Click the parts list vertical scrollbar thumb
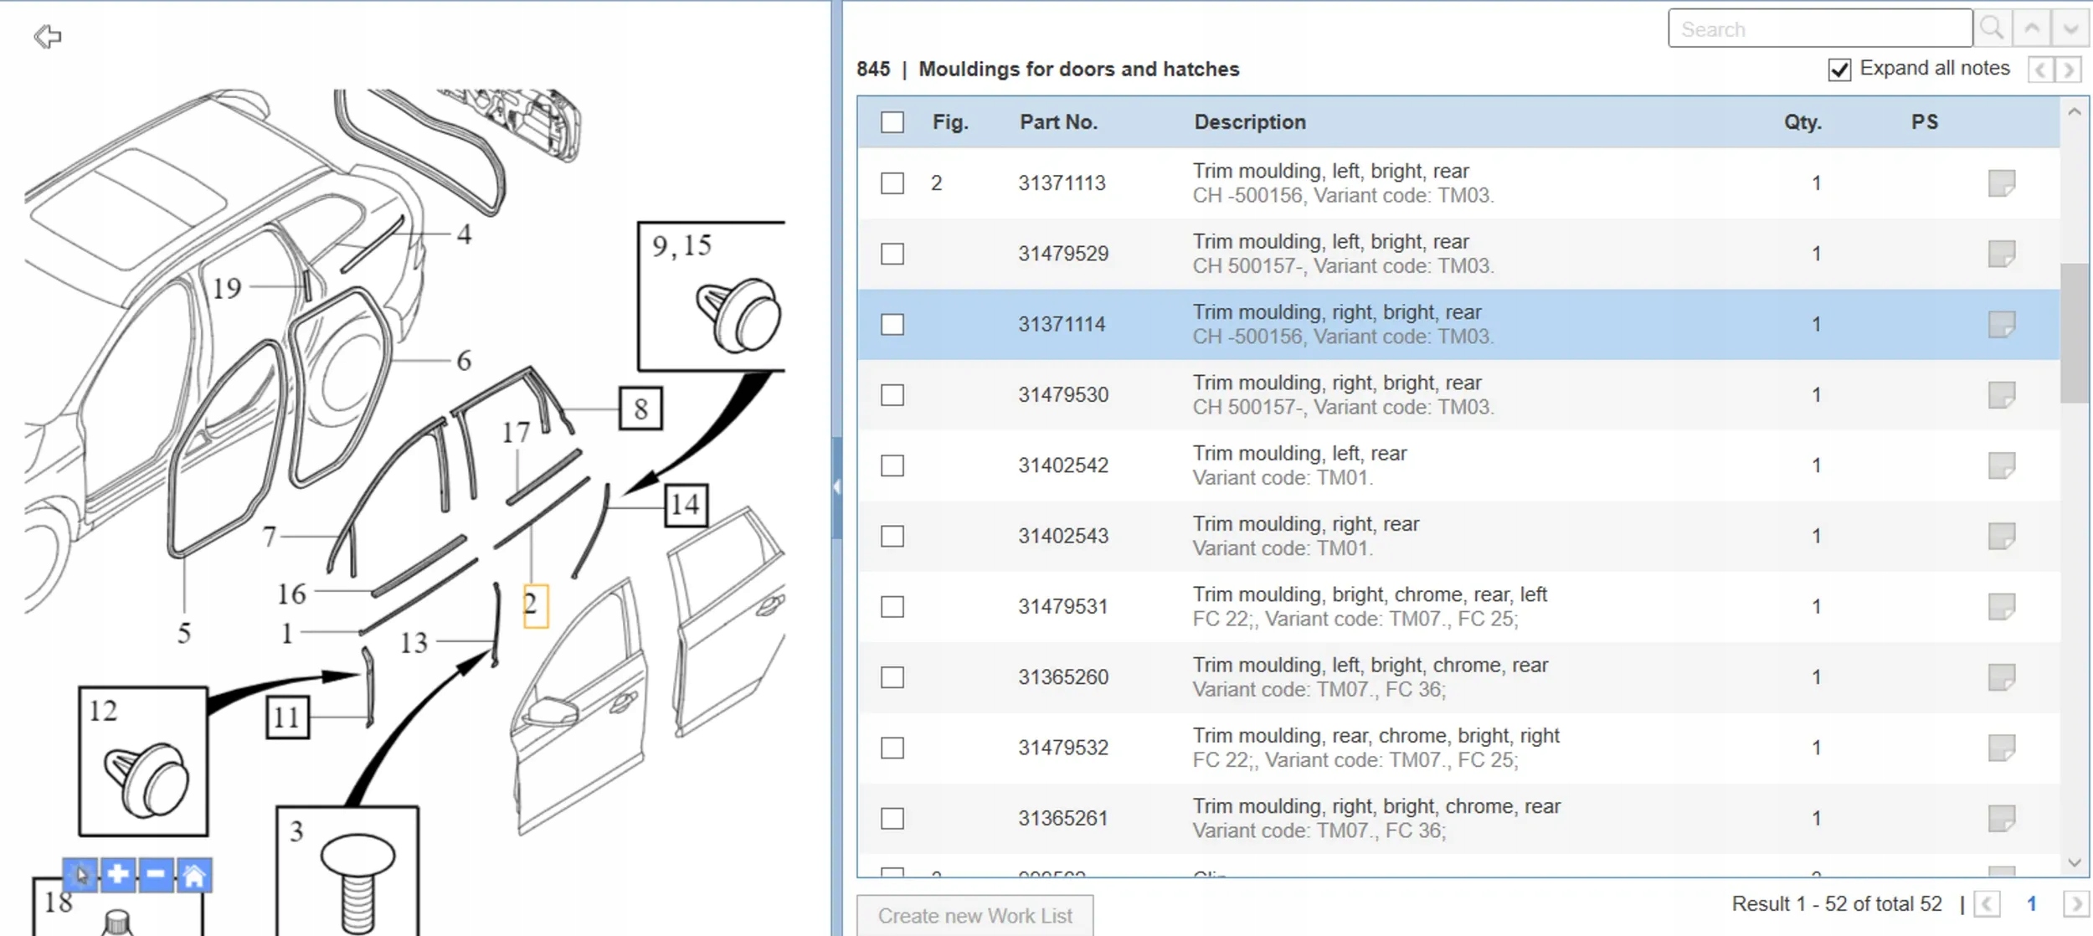Screen dimensions: 2093x936 pyautogui.click(x=2074, y=333)
